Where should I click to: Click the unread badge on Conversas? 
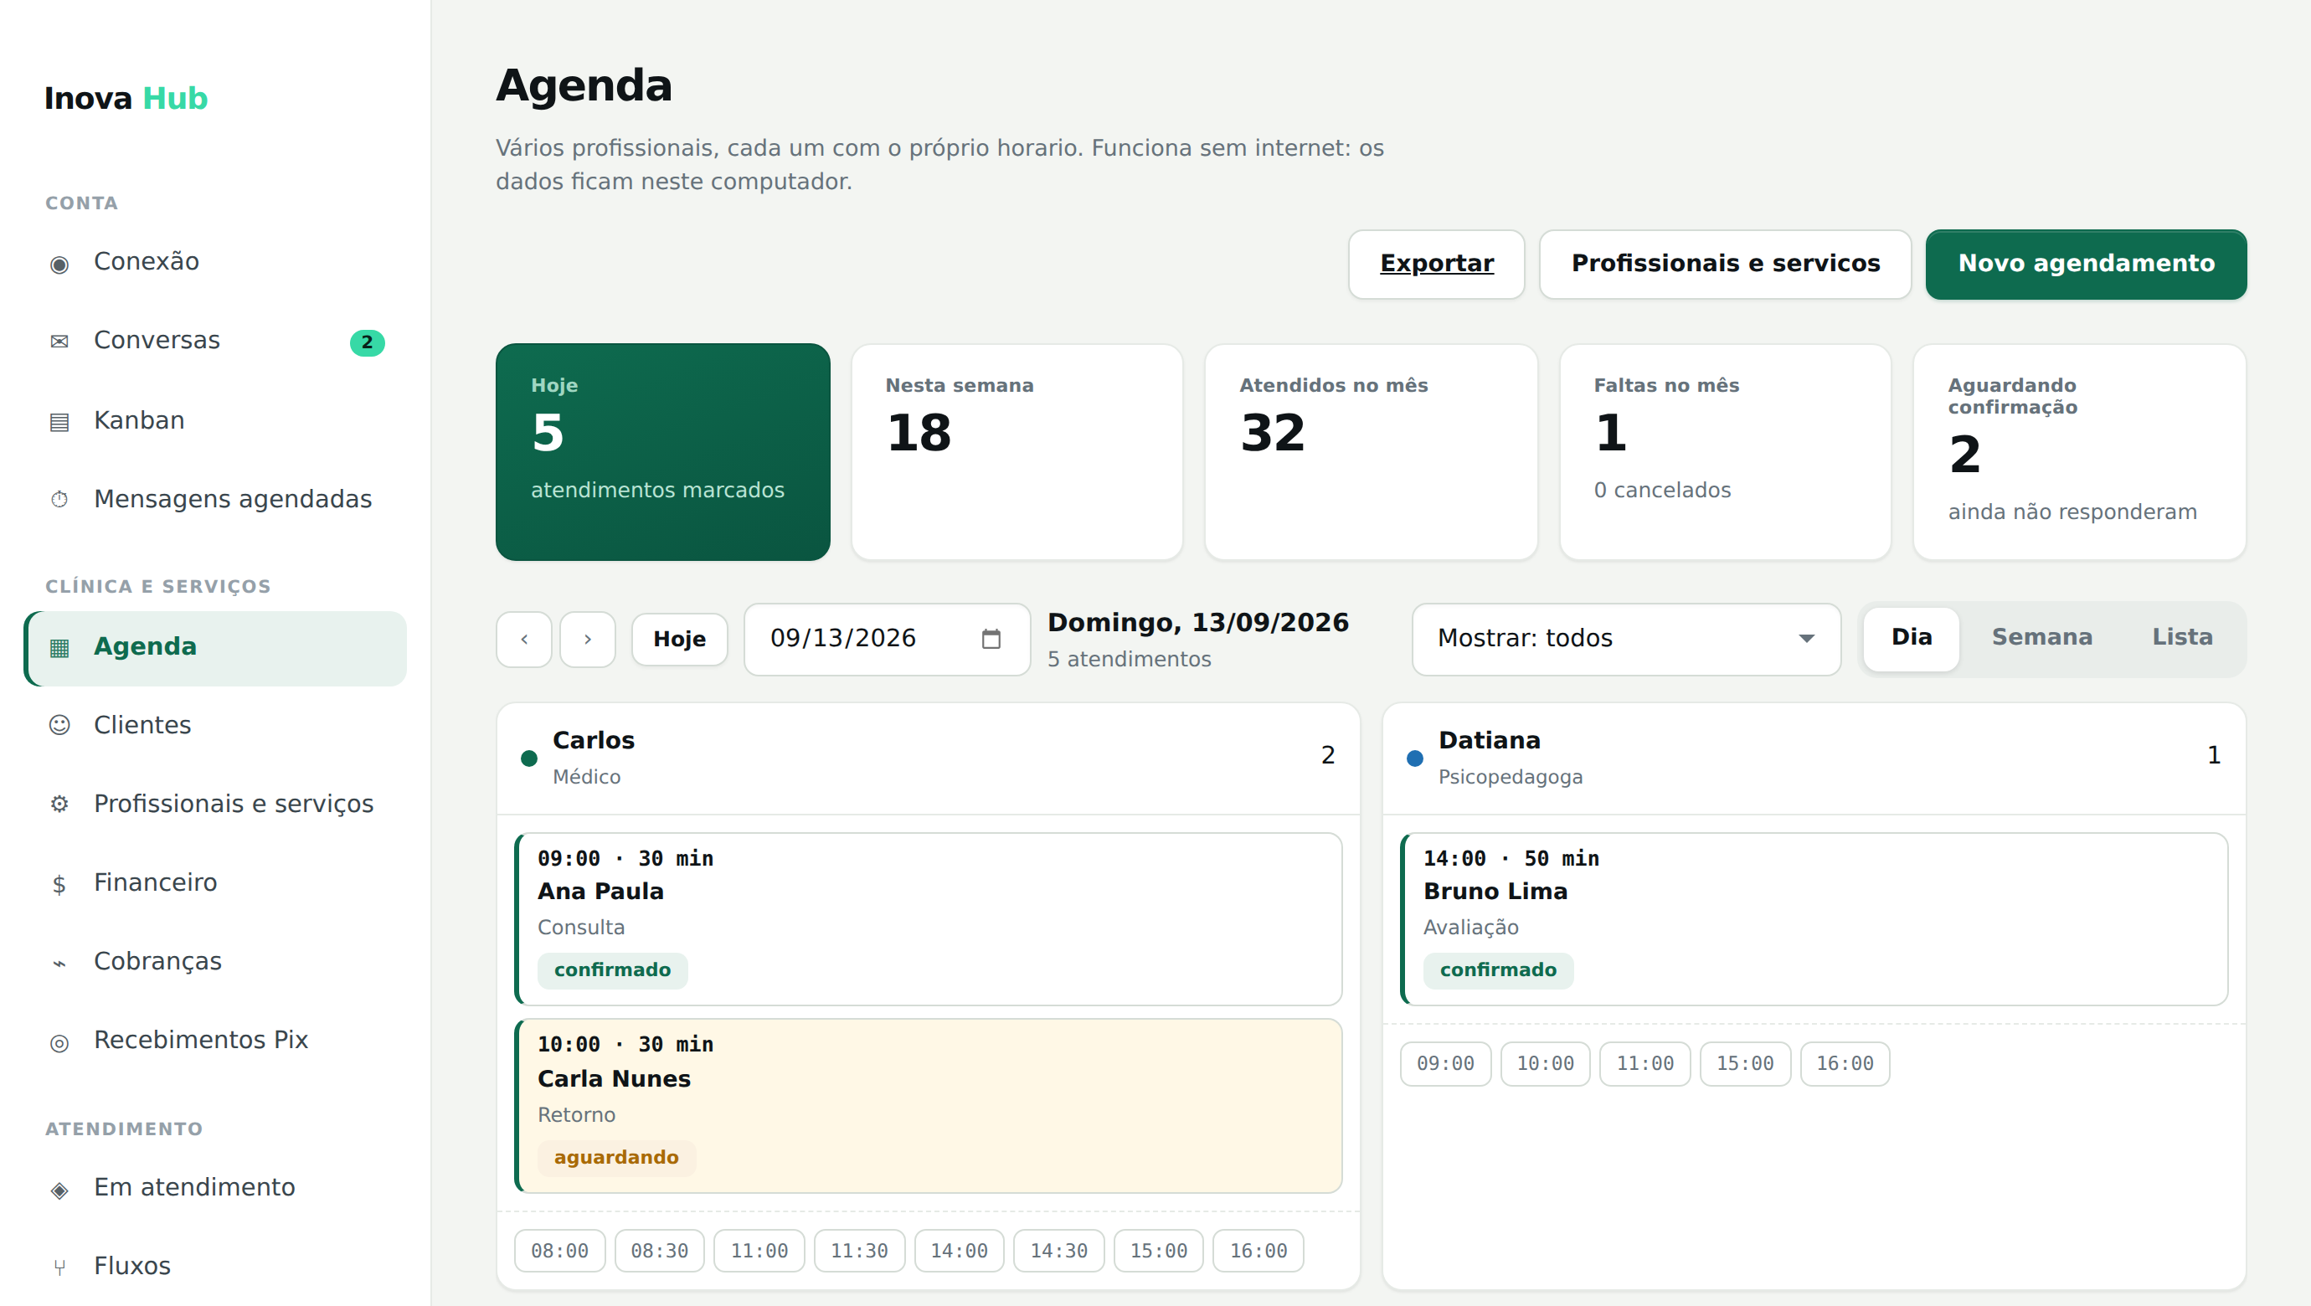coord(367,342)
